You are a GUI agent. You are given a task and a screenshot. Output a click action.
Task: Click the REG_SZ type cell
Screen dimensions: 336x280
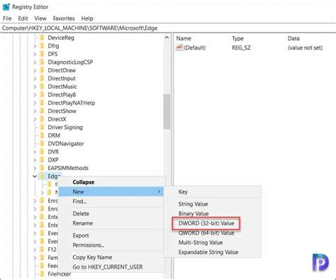pyautogui.click(x=241, y=47)
